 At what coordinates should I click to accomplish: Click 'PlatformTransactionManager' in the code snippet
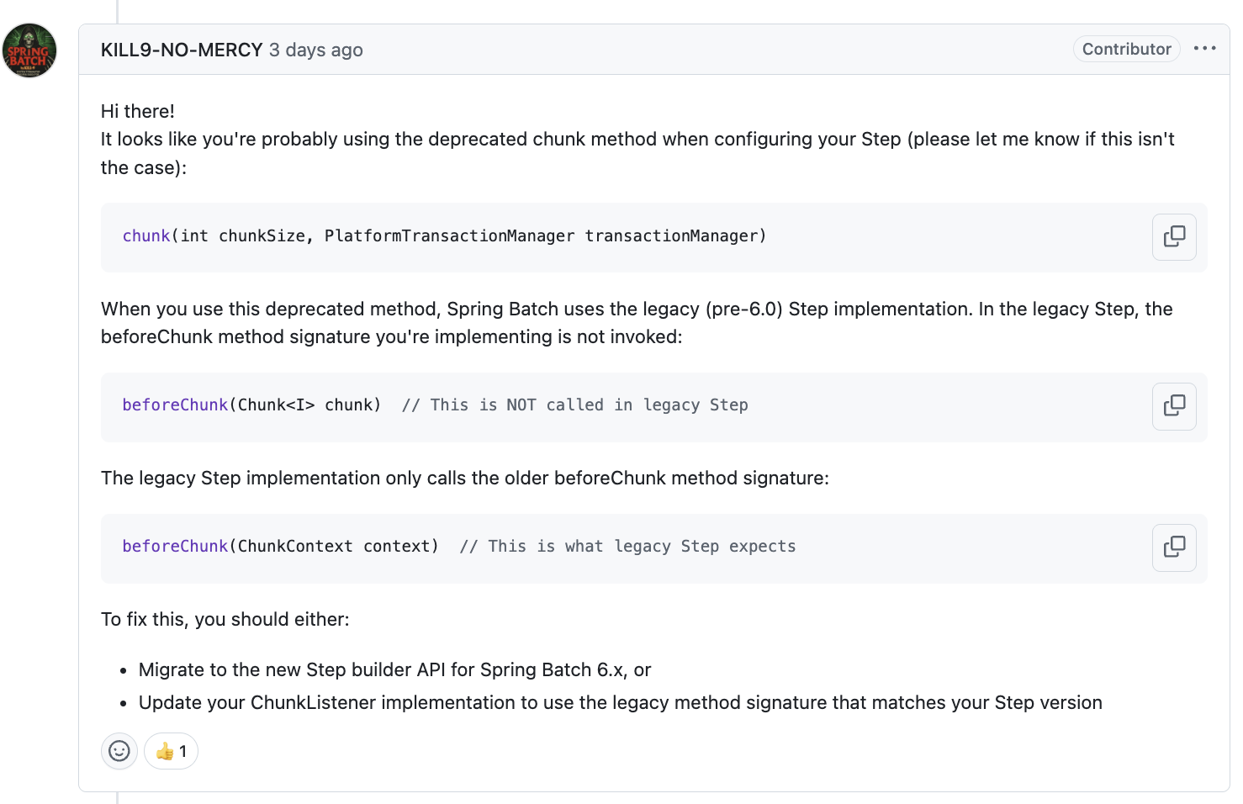click(449, 236)
